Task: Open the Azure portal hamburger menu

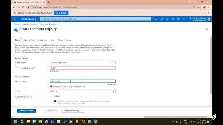Action: click(15, 19)
